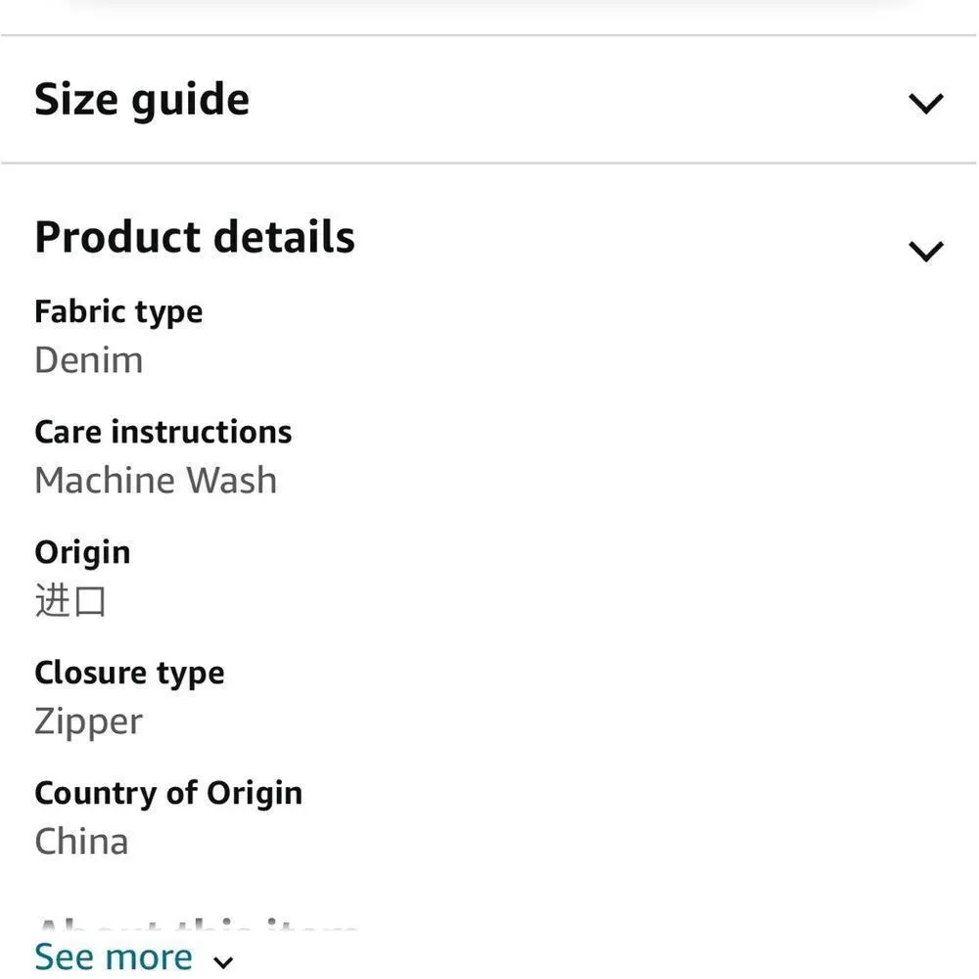Click the Care instructions label
Viewport: 979px width, 979px height.
pyautogui.click(x=163, y=432)
